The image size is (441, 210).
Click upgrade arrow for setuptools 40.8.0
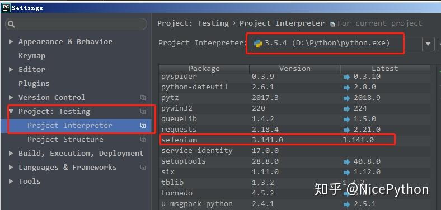(346, 162)
